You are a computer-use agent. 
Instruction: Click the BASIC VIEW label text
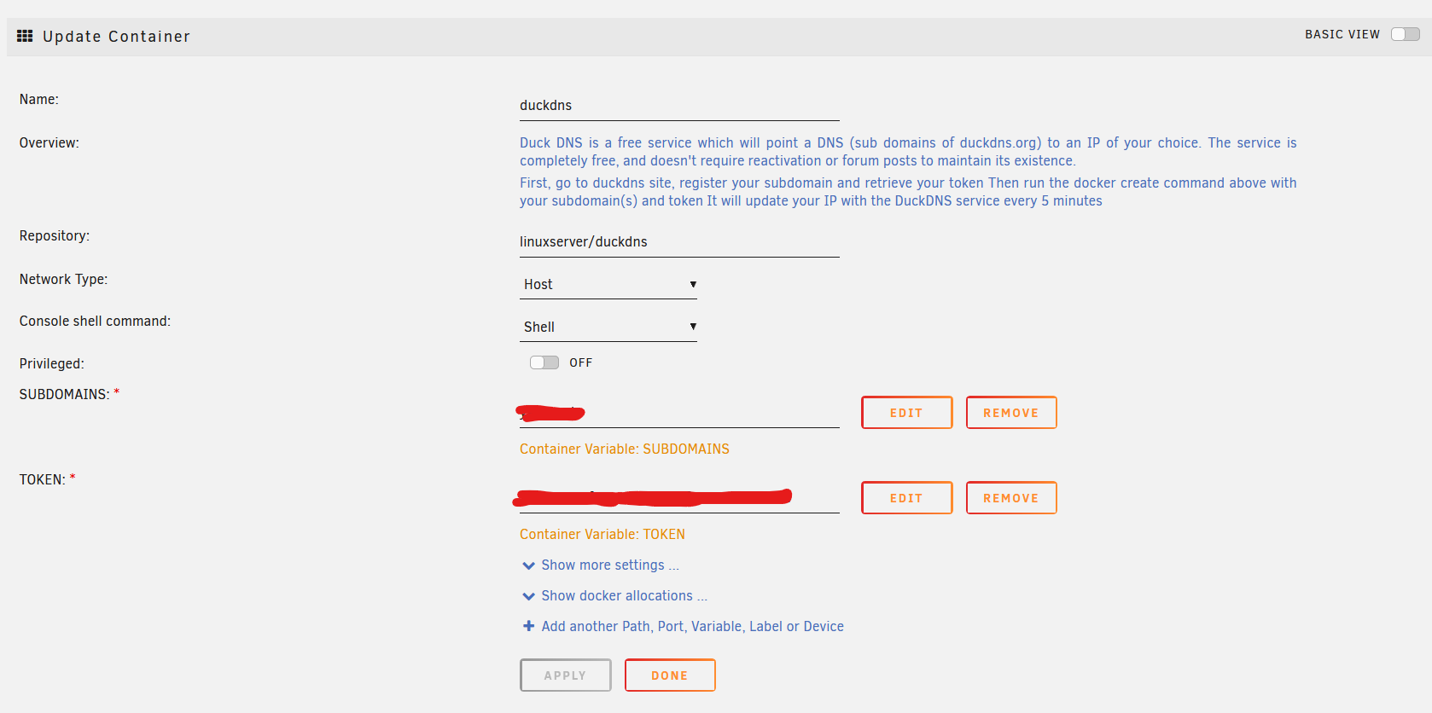pyautogui.click(x=1342, y=34)
